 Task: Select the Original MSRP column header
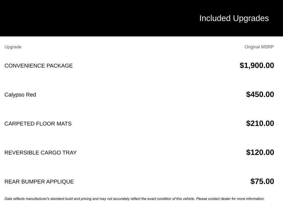[x=259, y=47]
